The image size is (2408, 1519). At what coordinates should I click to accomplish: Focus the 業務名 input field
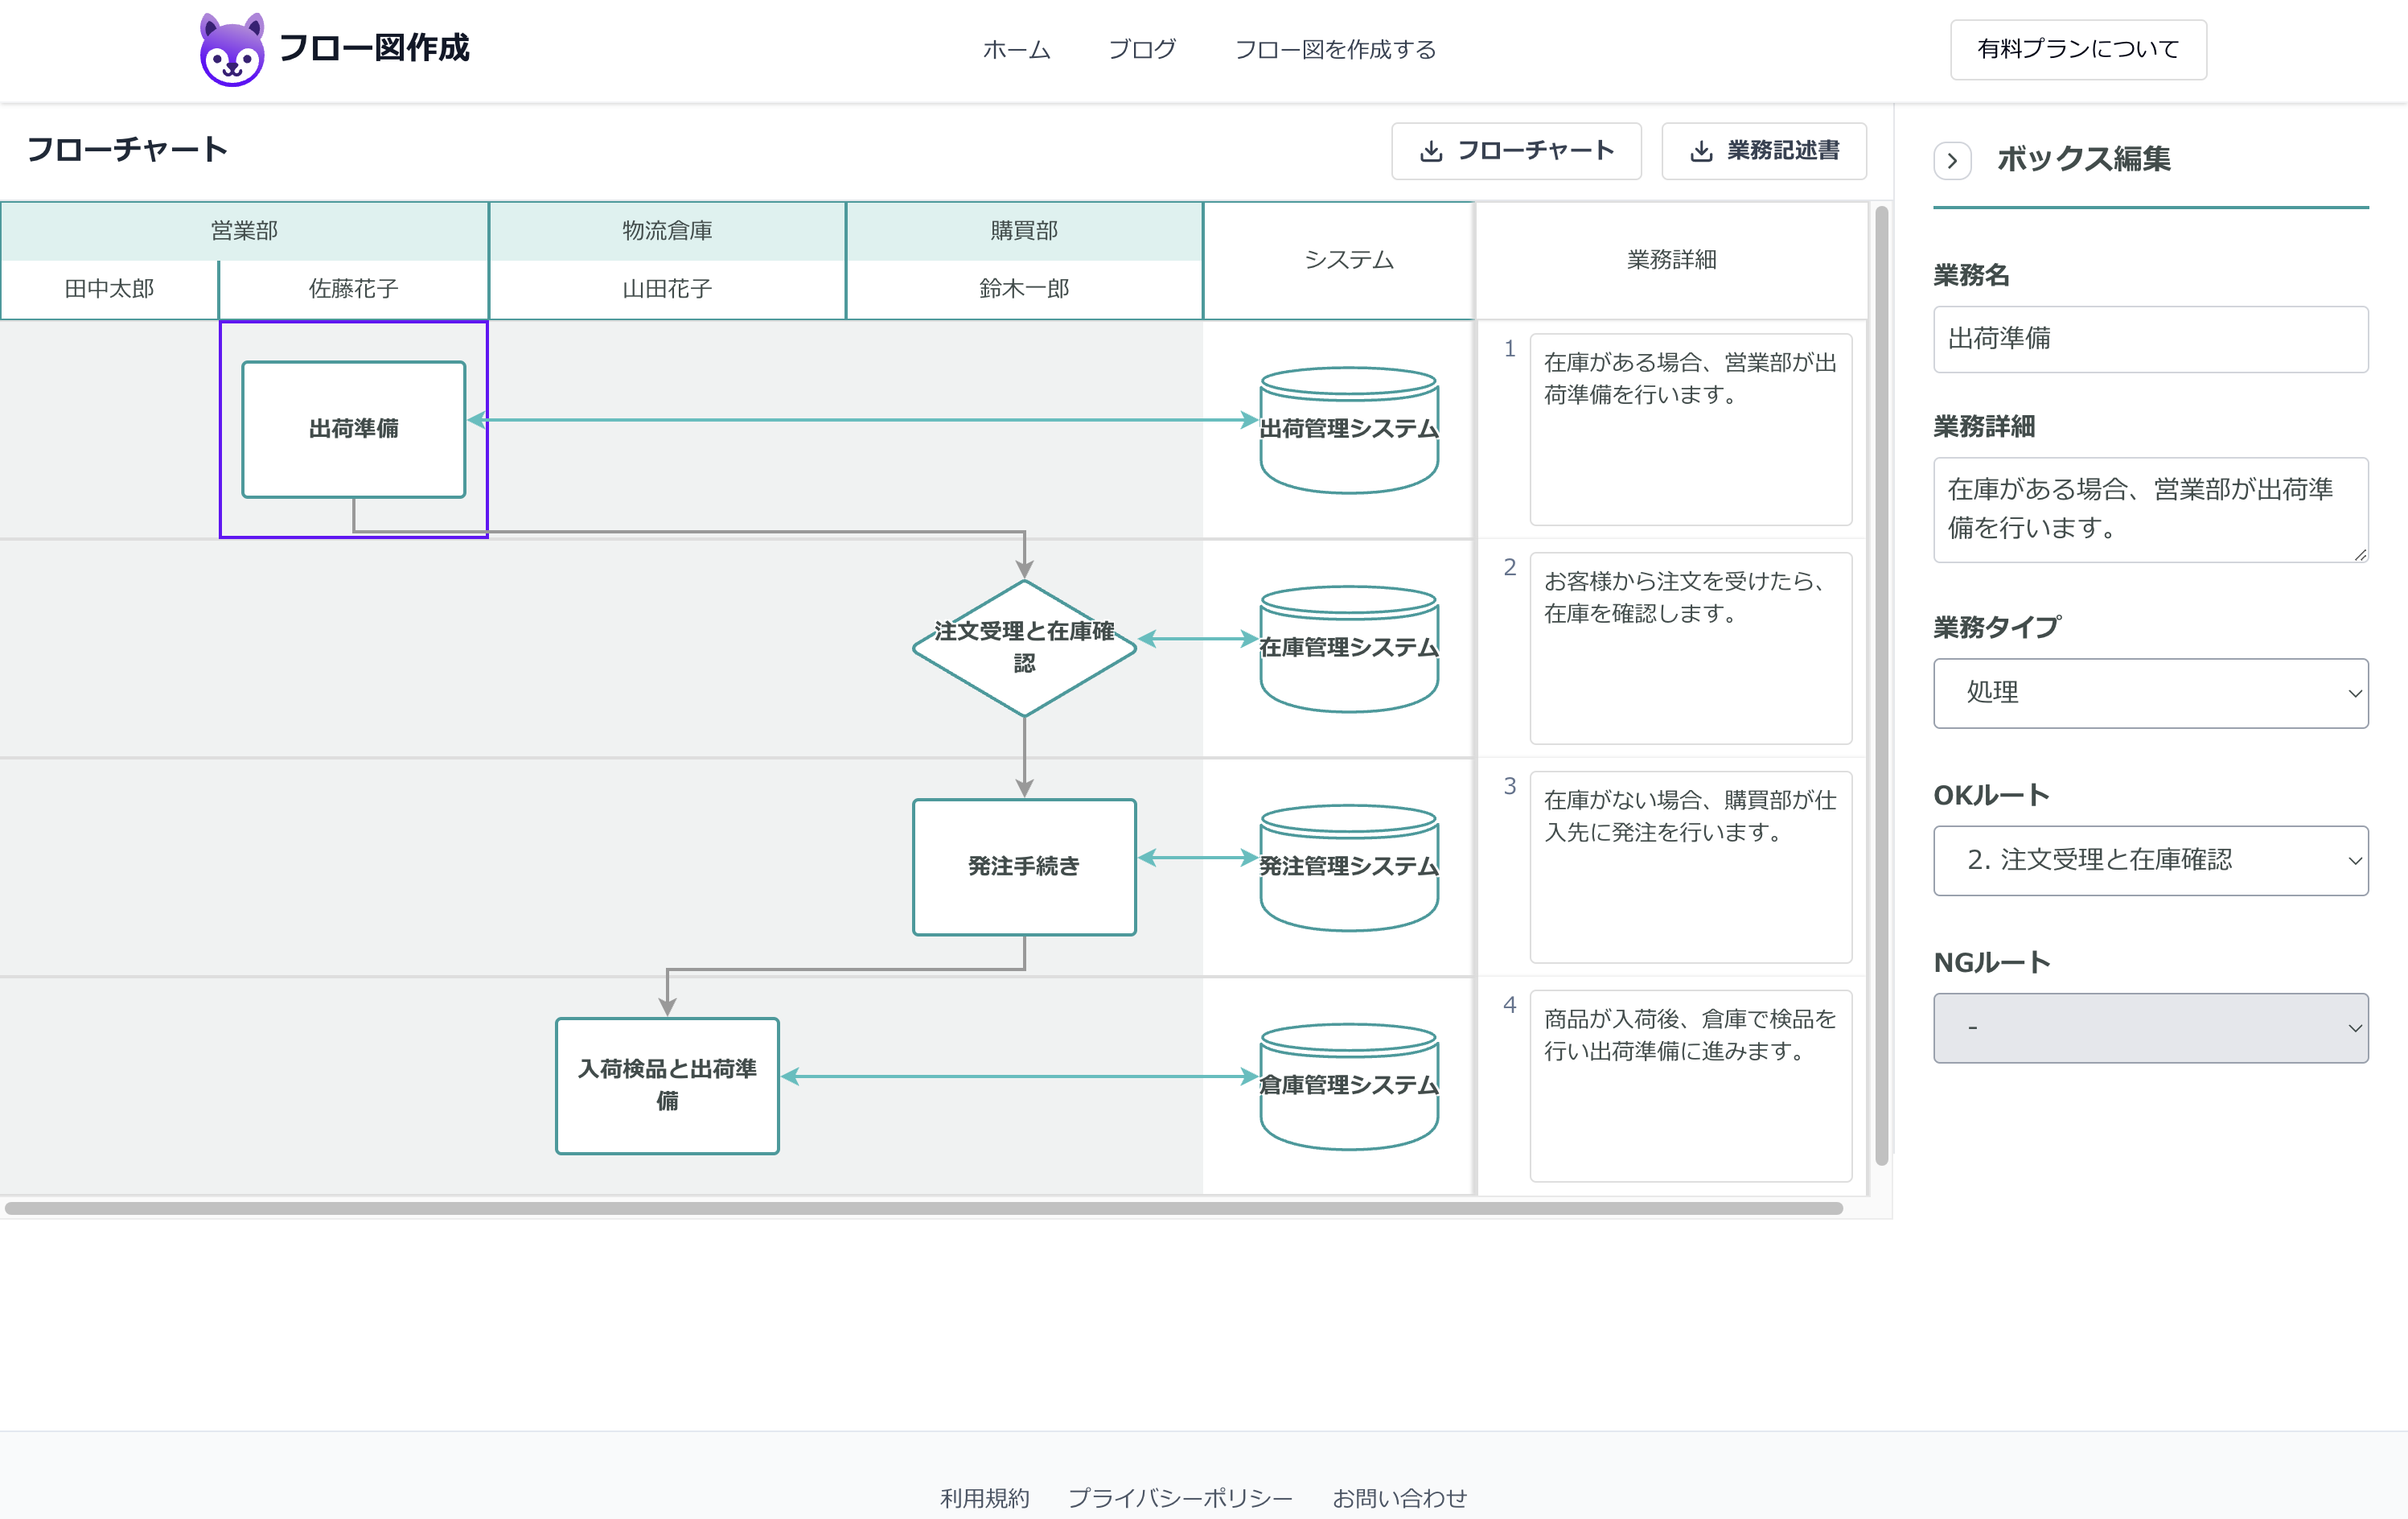tap(2150, 340)
